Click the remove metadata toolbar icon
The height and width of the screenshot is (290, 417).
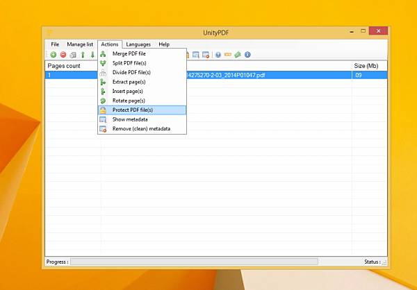pos(206,55)
